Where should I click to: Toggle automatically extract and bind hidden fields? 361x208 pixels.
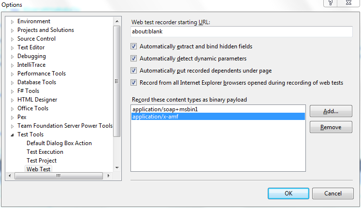click(x=133, y=46)
